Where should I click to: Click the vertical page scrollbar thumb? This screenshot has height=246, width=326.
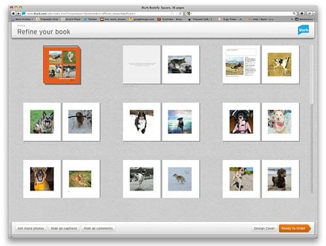(x=312, y=74)
